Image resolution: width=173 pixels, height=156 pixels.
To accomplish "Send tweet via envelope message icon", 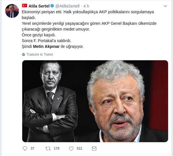I will tap(94, 149).
